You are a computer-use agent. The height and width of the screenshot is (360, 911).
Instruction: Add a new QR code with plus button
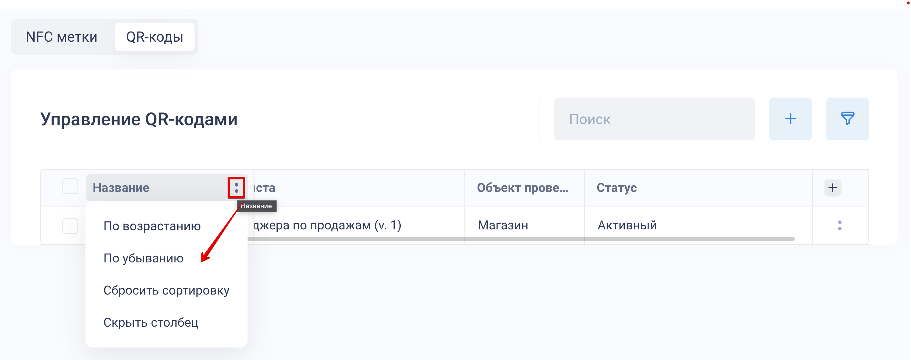click(790, 119)
